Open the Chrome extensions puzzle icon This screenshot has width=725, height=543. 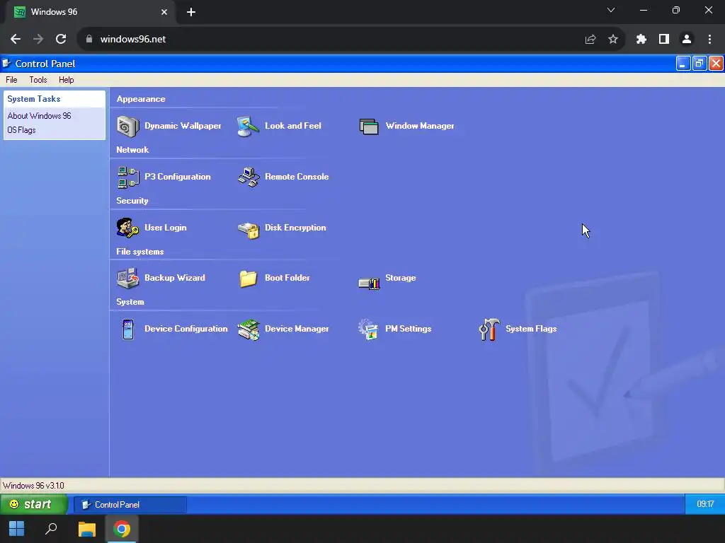641,40
